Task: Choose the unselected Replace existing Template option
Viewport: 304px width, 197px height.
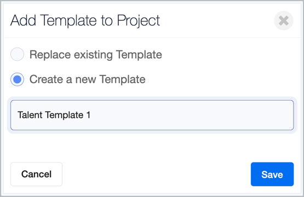Action: click(x=18, y=54)
